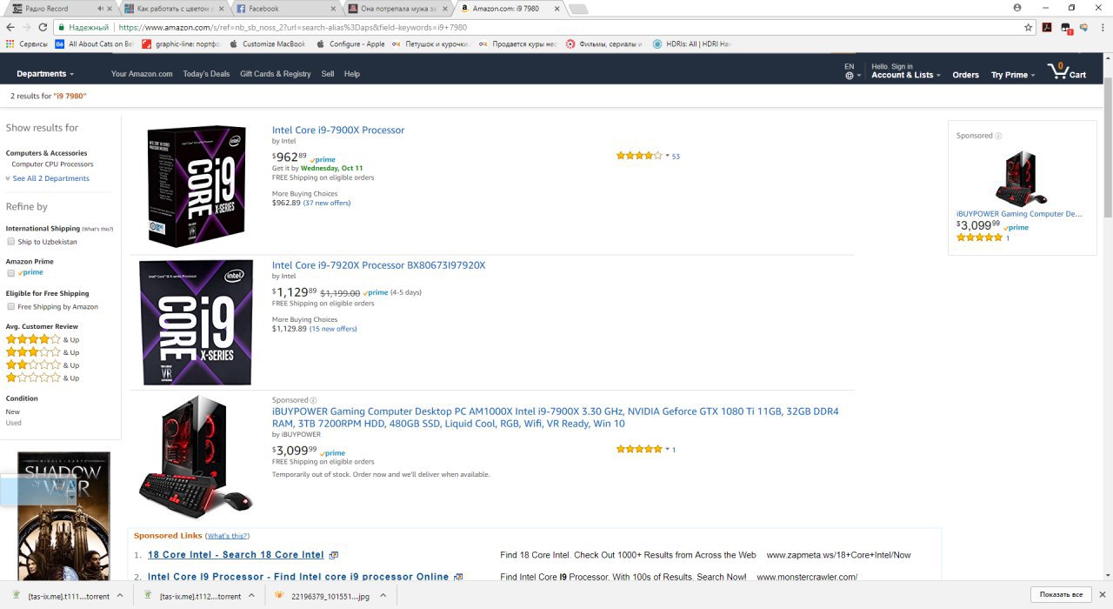Open Chrome's three-dot menu
The image size is (1113, 609).
tap(1102, 27)
